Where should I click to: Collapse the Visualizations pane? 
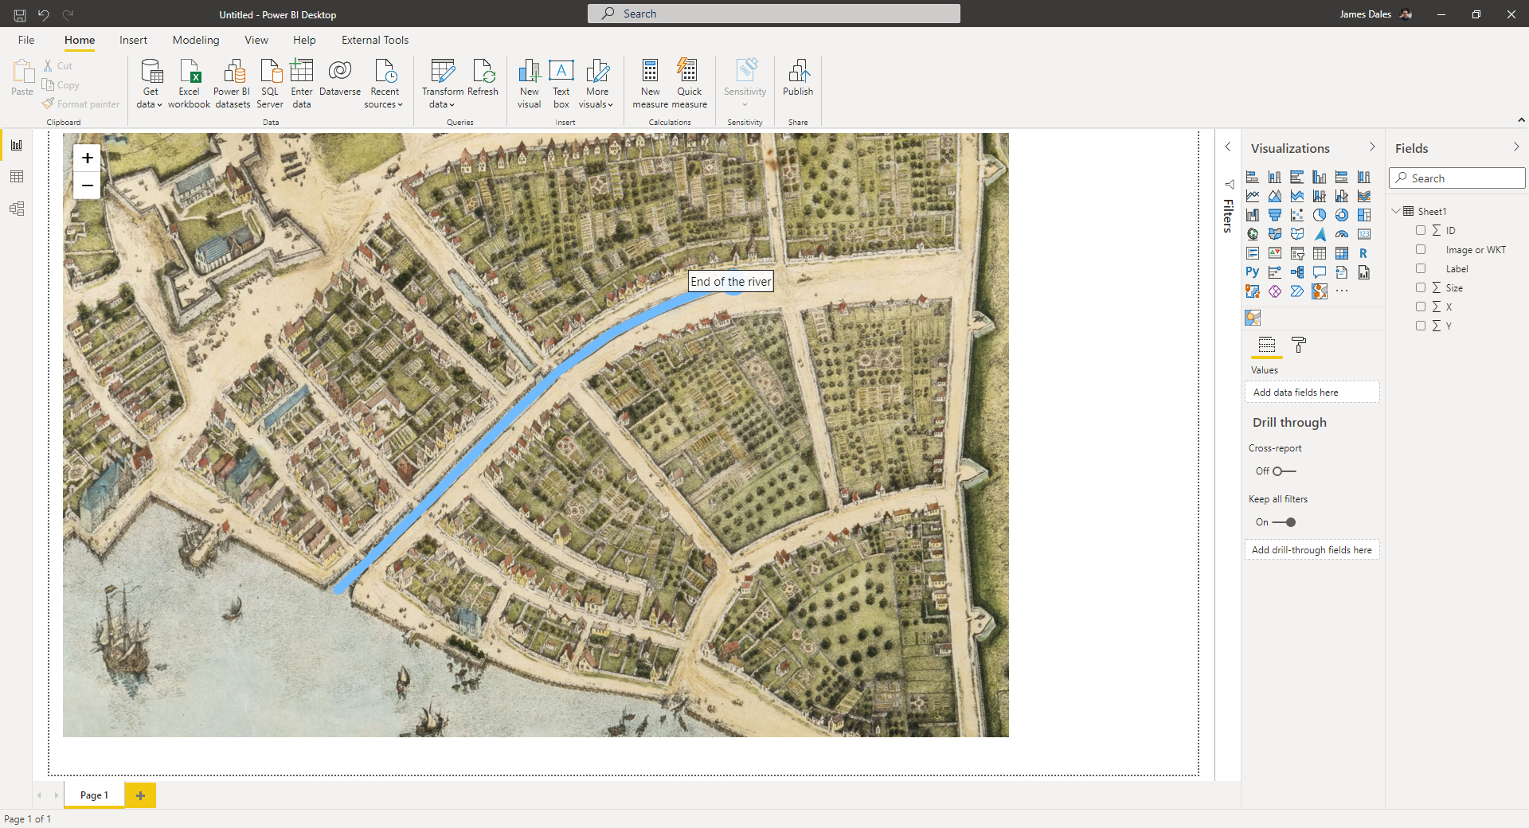coord(1372,147)
